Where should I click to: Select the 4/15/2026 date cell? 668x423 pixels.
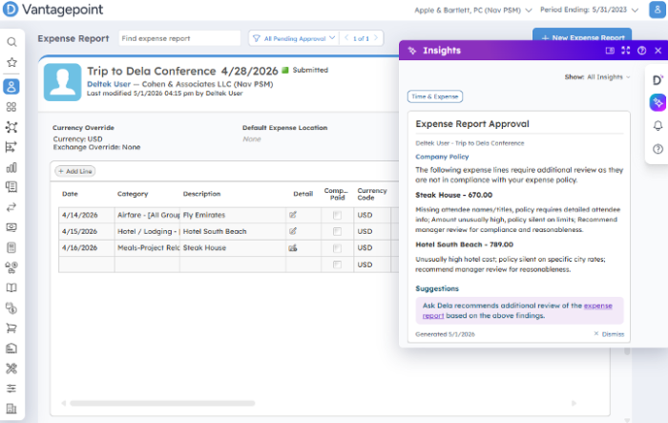pos(87,231)
